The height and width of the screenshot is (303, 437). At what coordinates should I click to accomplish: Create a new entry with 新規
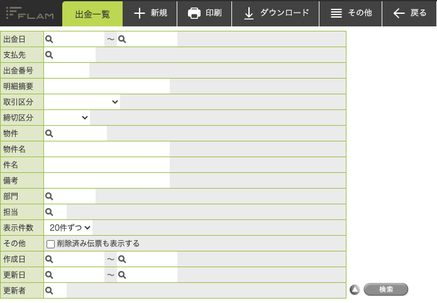coord(150,13)
